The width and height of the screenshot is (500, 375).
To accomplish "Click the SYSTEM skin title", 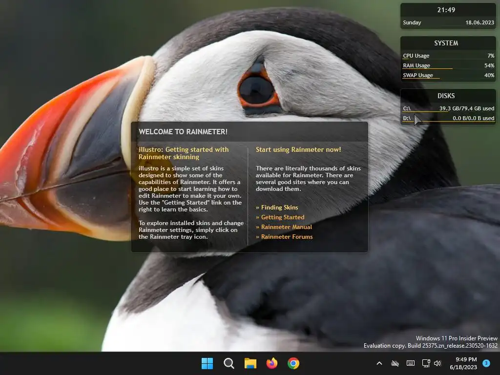I will pos(446,43).
